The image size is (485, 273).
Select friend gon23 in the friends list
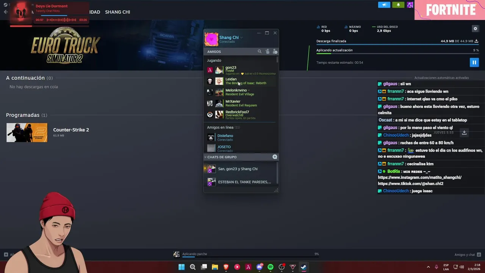pos(241,70)
